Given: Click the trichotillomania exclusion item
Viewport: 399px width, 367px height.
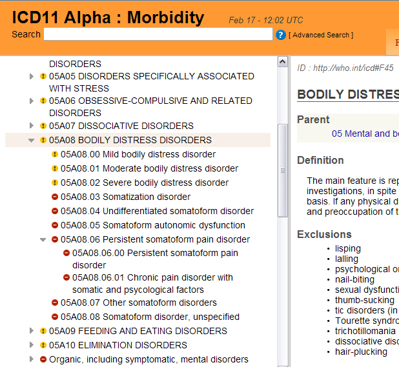Looking at the screenshot, I should pyautogui.click(x=365, y=331).
